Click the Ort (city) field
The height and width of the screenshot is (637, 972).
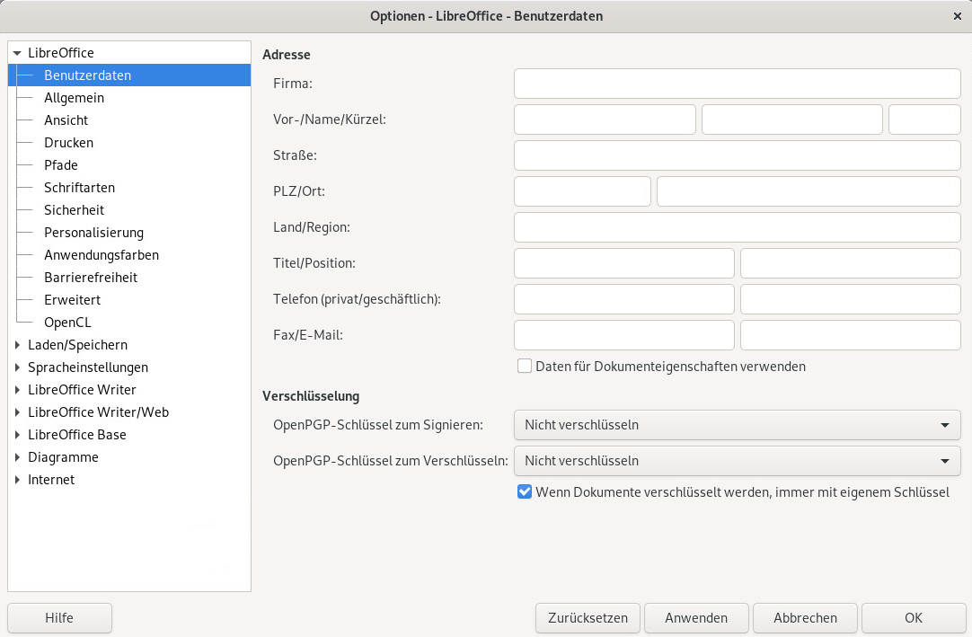[809, 191]
